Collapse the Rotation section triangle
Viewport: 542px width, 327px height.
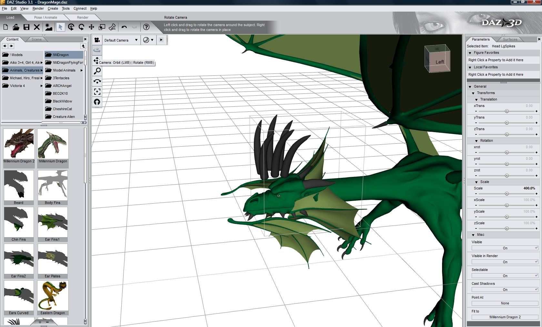[477, 141]
